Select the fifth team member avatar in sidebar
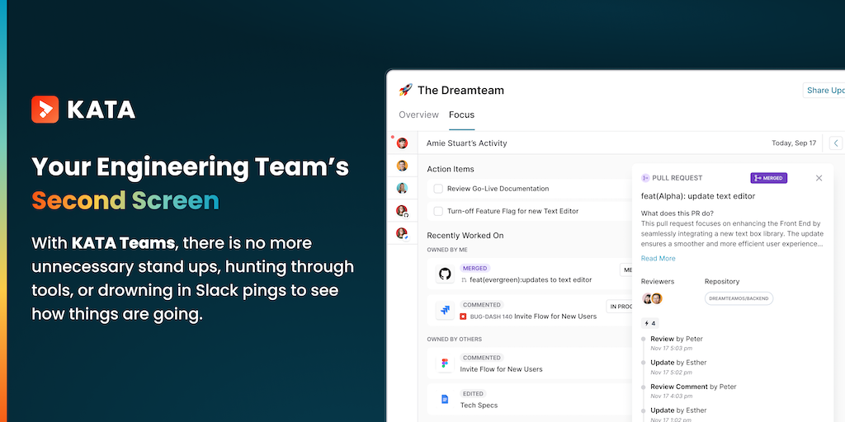The height and width of the screenshot is (422, 845). (x=402, y=233)
